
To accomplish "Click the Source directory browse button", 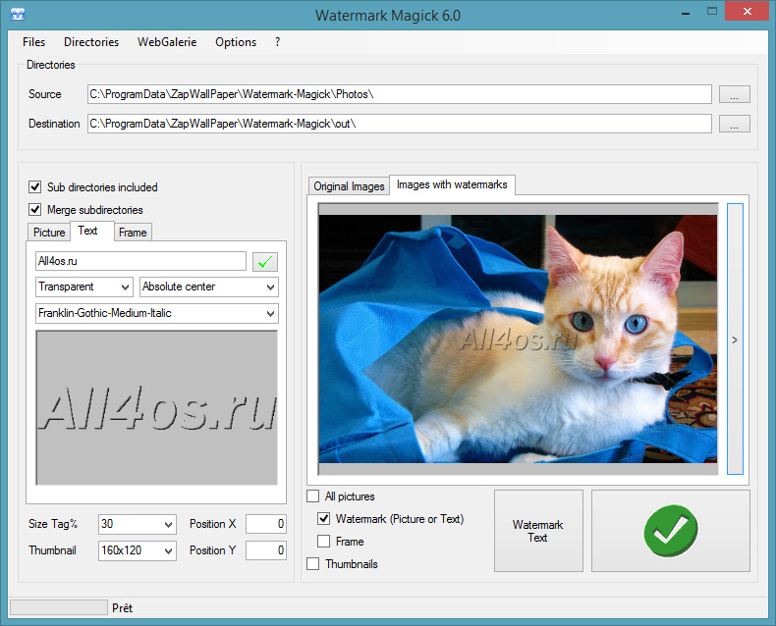I will 735,94.
